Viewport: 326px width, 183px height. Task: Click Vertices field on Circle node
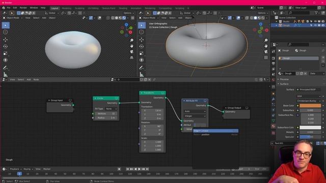pyautogui.click(x=106, y=114)
